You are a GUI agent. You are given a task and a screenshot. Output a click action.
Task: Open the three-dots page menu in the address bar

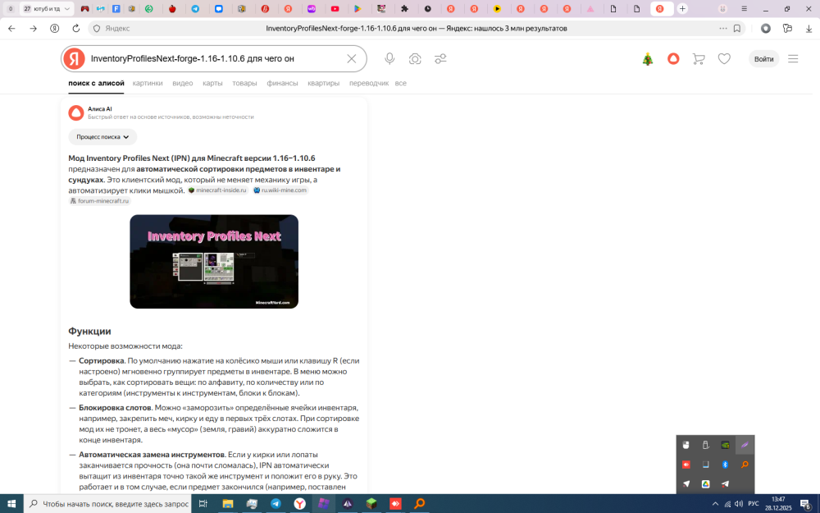point(722,28)
